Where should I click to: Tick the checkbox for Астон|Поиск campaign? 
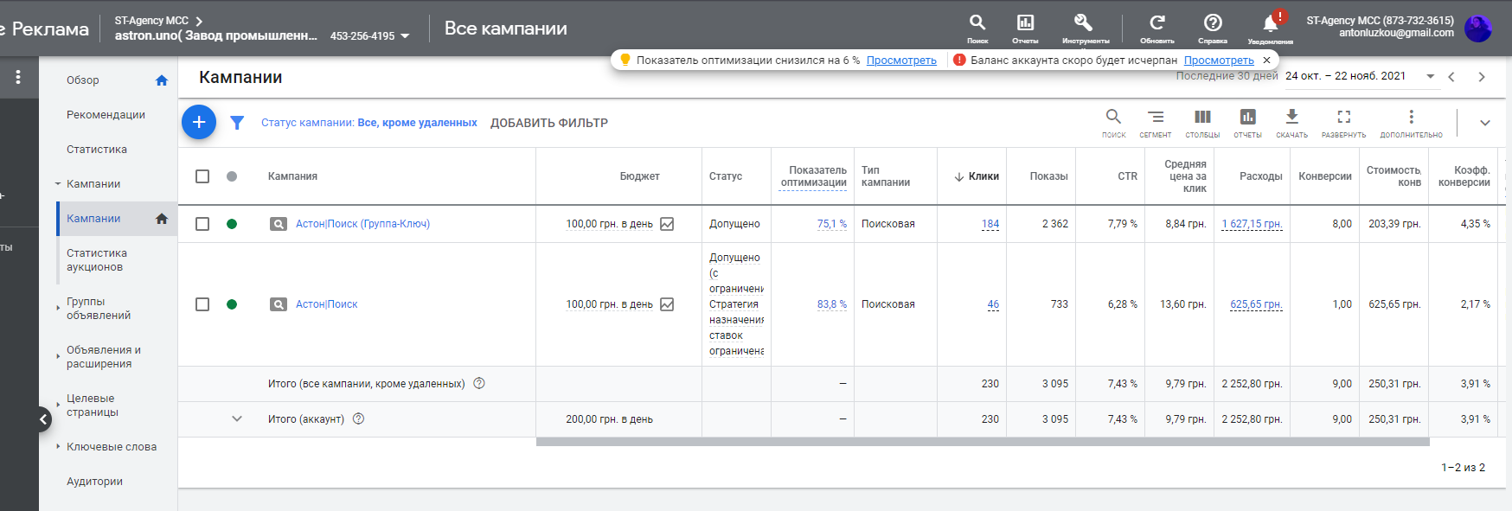202,304
